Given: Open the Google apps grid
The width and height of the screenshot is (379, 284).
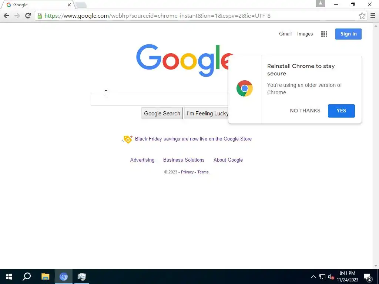Looking at the screenshot, I should pos(324,34).
